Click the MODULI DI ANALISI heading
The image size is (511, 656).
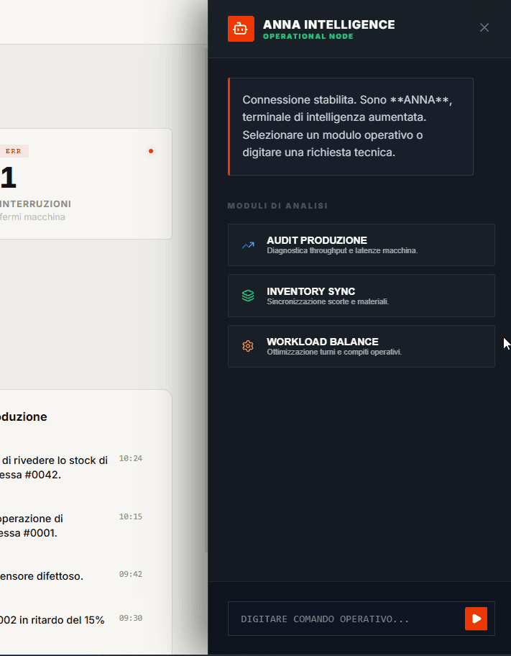tap(277, 206)
